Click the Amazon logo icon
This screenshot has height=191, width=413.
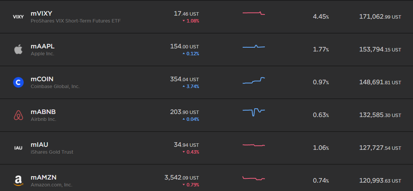18,181
